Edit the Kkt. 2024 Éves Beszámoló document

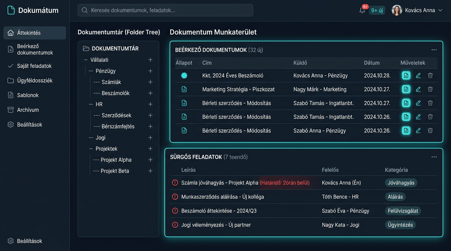[418, 75]
